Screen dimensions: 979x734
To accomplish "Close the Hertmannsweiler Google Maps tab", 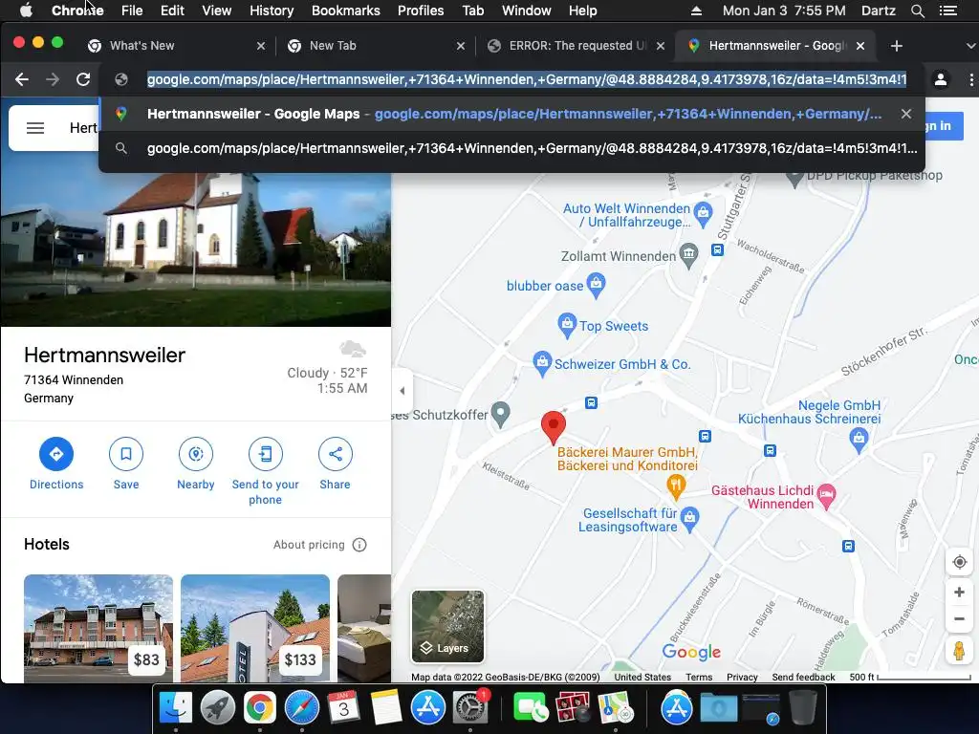I will [860, 46].
